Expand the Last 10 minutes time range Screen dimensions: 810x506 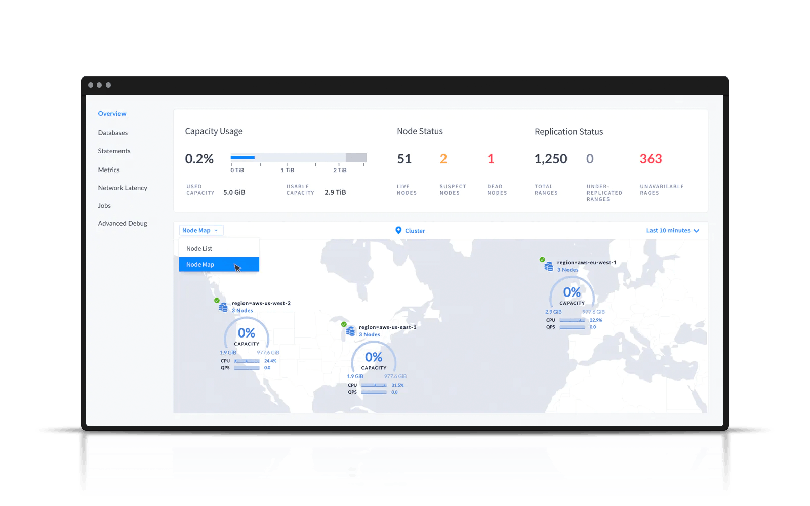tap(672, 231)
